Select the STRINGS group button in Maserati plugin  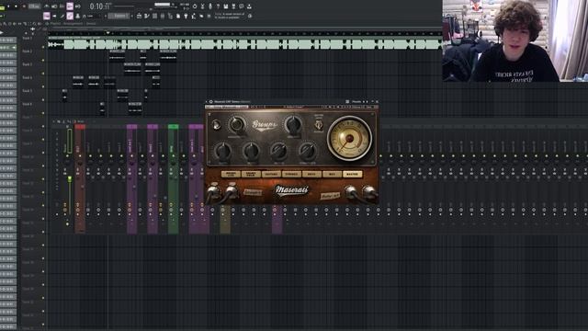tap(291, 174)
